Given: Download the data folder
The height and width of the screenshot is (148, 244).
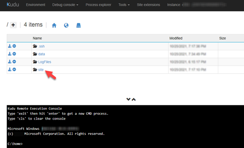Looking at the screenshot, I should pyautogui.click(x=10, y=54).
